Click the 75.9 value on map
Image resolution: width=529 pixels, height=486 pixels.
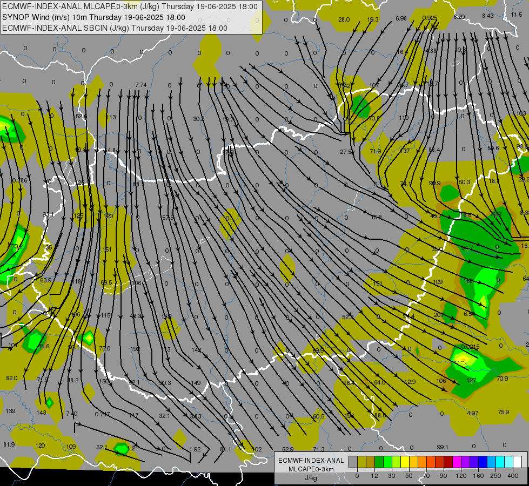(504, 412)
